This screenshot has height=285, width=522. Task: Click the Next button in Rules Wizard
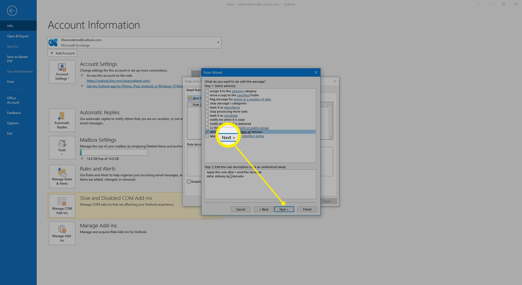tap(284, 209)
